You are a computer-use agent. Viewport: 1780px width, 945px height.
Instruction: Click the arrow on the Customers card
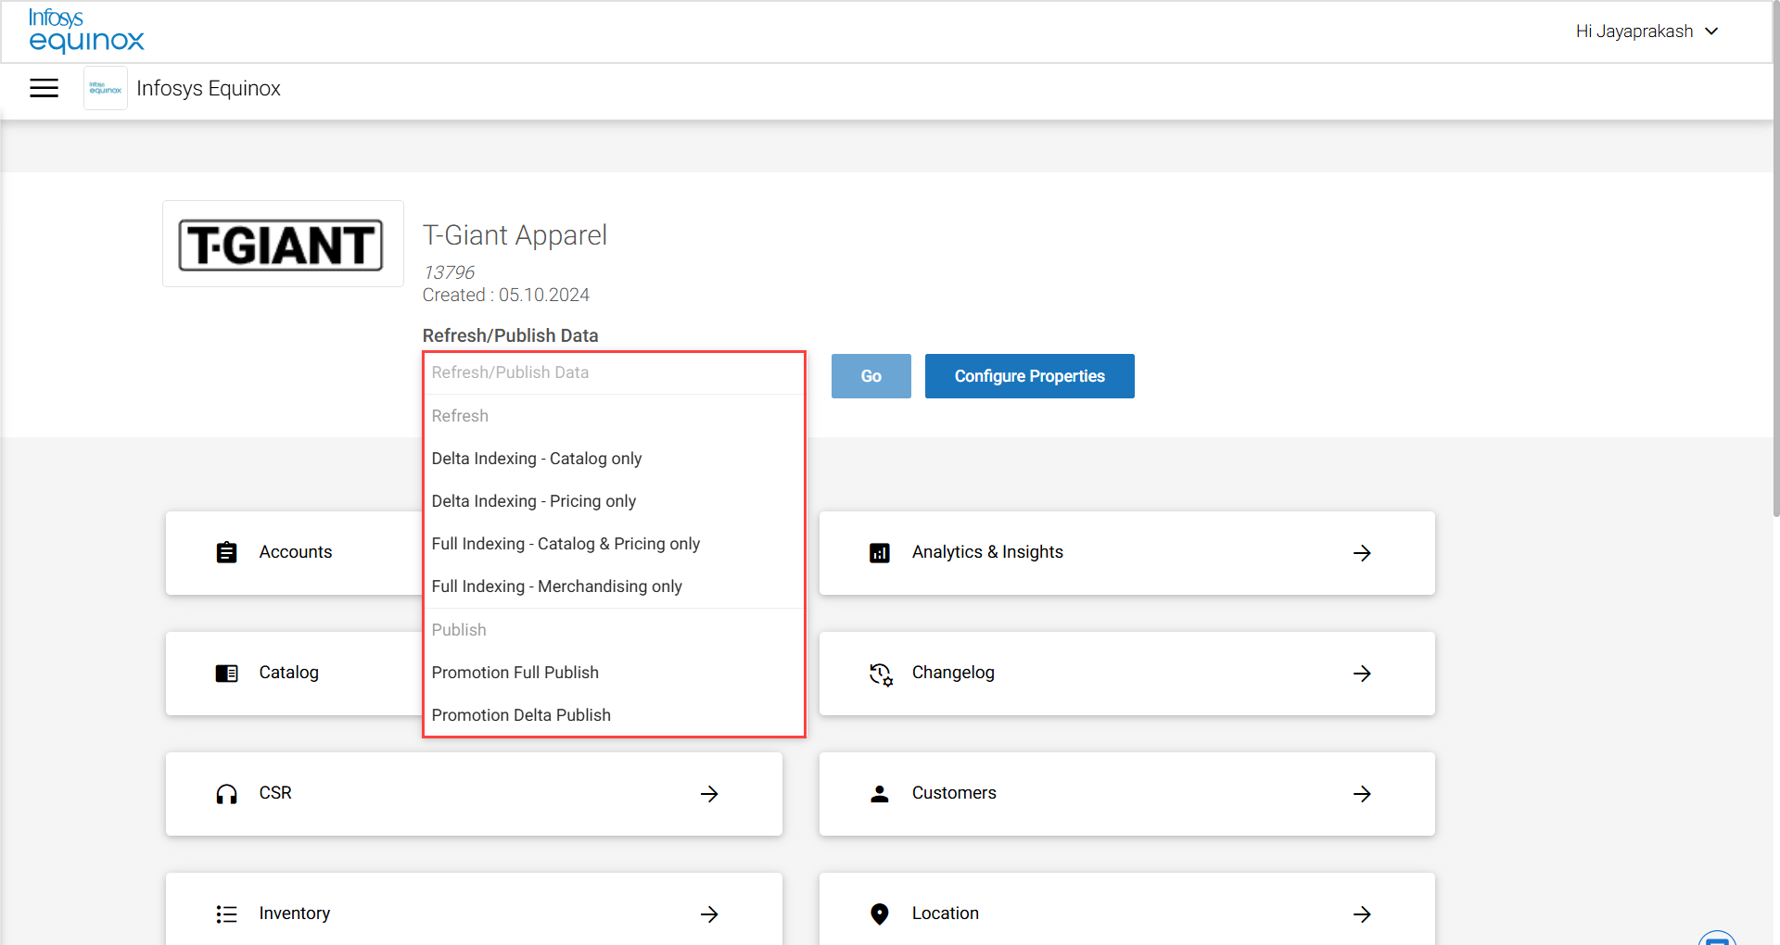(1362, 794)
